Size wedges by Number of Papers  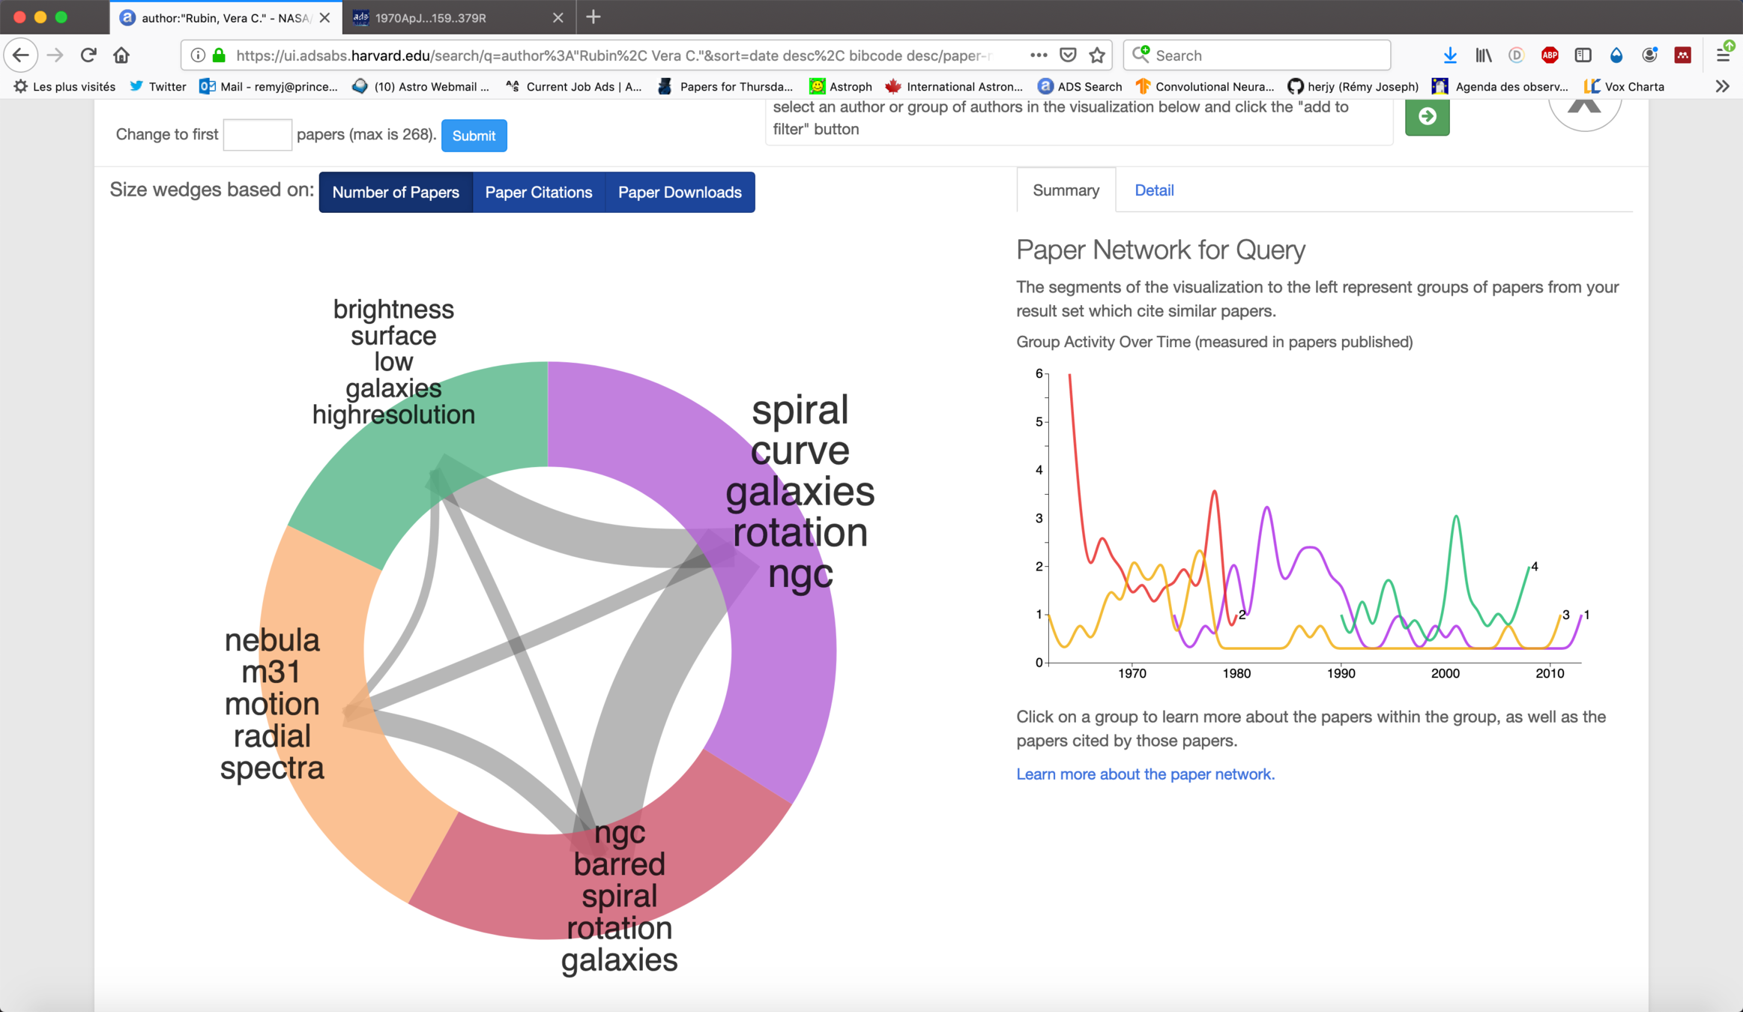pos(396,192)
